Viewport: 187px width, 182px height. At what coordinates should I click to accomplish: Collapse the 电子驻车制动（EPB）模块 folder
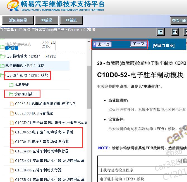(27, 75)
